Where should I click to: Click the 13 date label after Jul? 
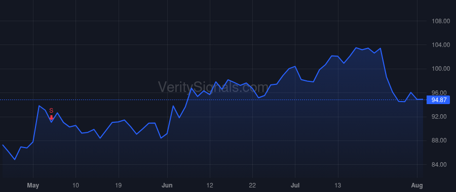(338, 185)
